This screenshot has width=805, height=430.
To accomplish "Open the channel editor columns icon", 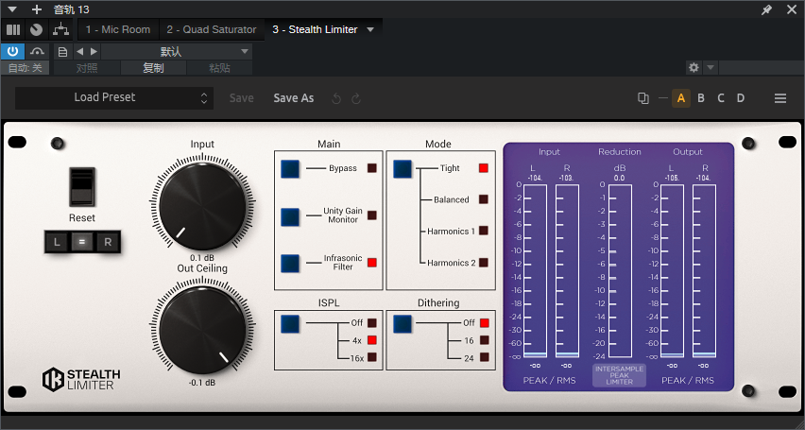I will [13, 30].
